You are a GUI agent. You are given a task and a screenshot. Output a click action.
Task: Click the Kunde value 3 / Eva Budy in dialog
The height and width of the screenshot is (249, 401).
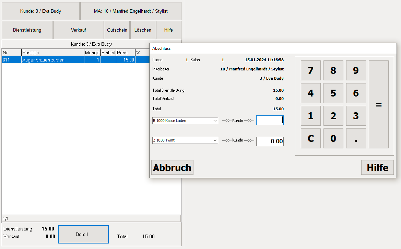tap(272, 78)
